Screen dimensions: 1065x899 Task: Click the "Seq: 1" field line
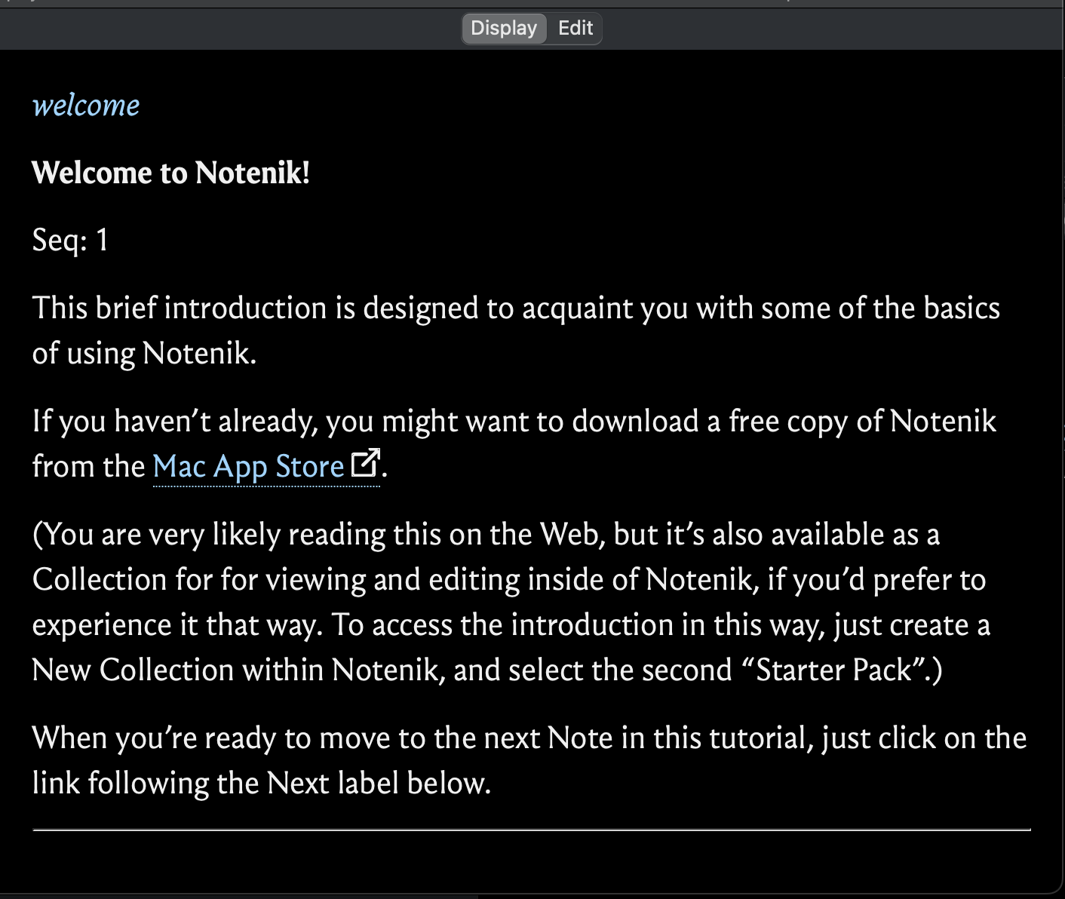71,241
